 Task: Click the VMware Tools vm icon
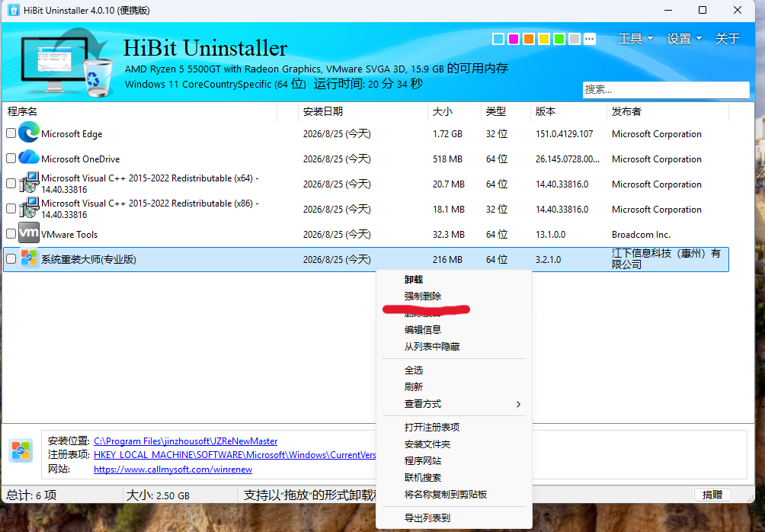point(29,233)
